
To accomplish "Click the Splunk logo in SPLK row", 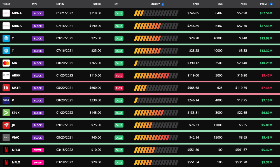I will pos(6,113).
